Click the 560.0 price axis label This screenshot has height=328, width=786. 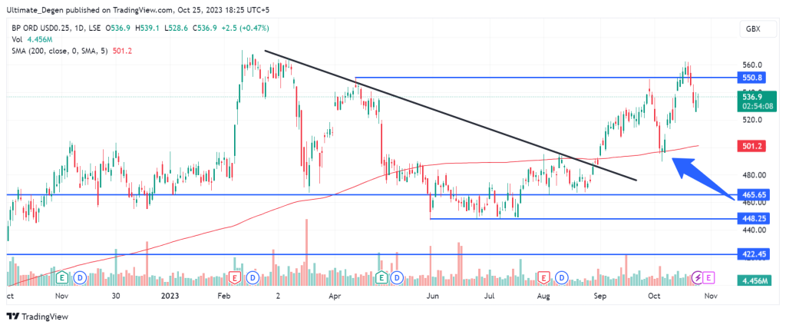coord(753,65)
